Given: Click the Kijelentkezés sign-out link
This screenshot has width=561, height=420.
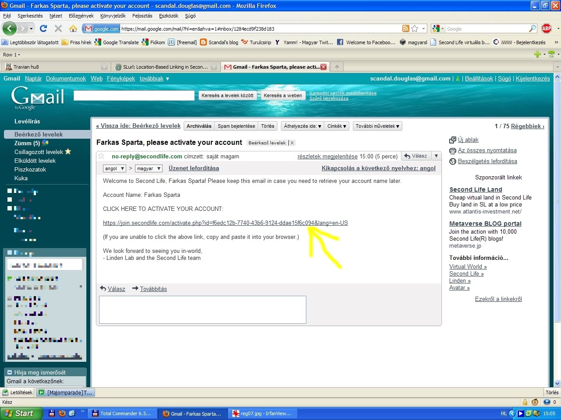Looking at the screenshot, I should click(x=533, y=79).
